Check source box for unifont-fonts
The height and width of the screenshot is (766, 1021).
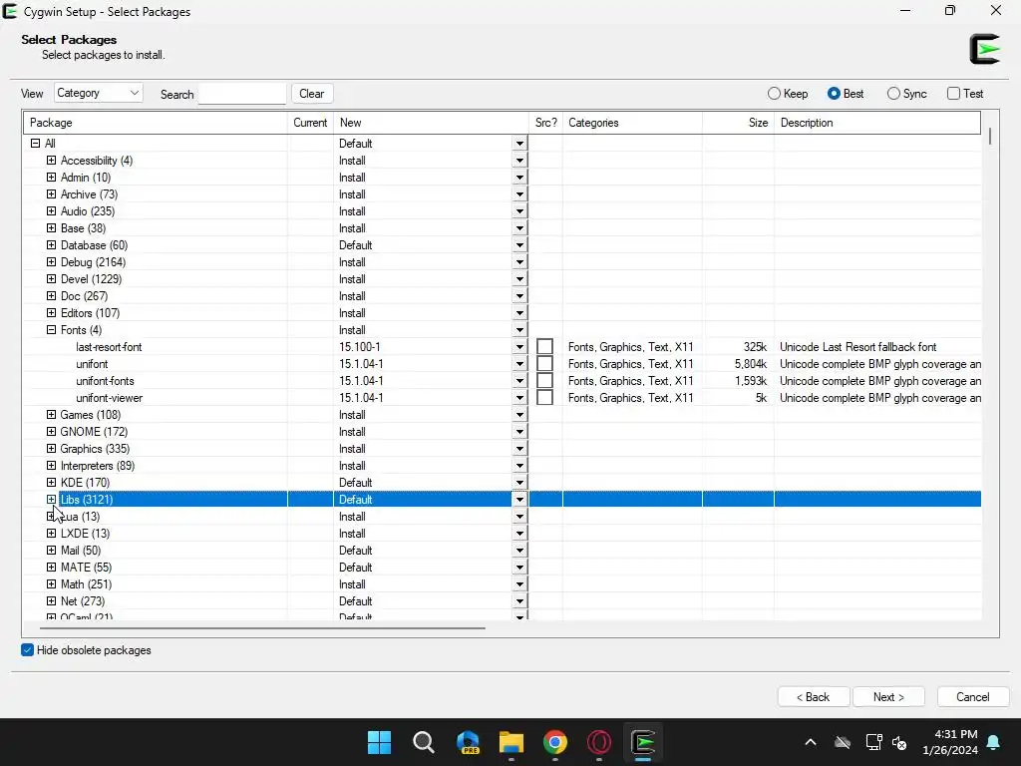point(545,380)
